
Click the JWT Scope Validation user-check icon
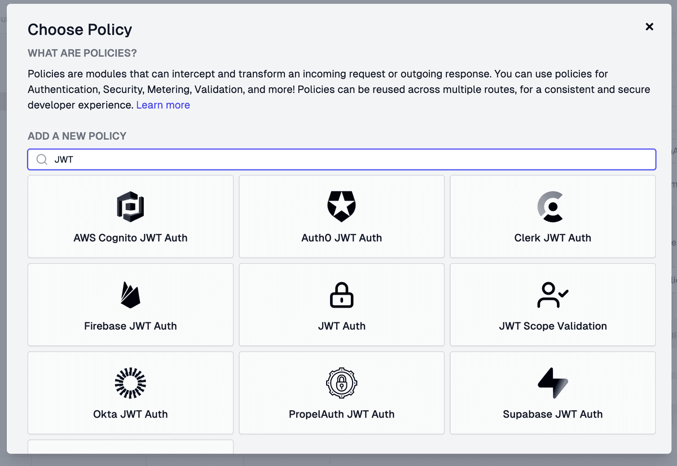coord(552,295)
